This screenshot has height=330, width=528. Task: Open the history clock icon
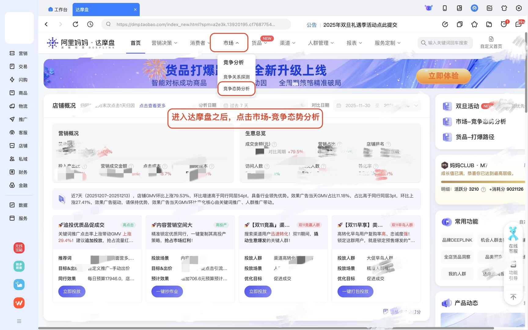coord(90,24)
